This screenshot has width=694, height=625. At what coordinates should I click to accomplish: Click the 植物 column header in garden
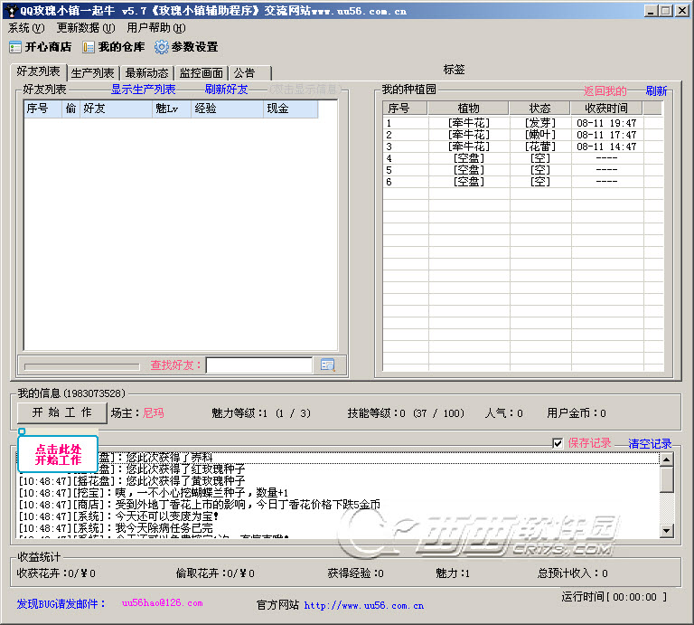468,108
